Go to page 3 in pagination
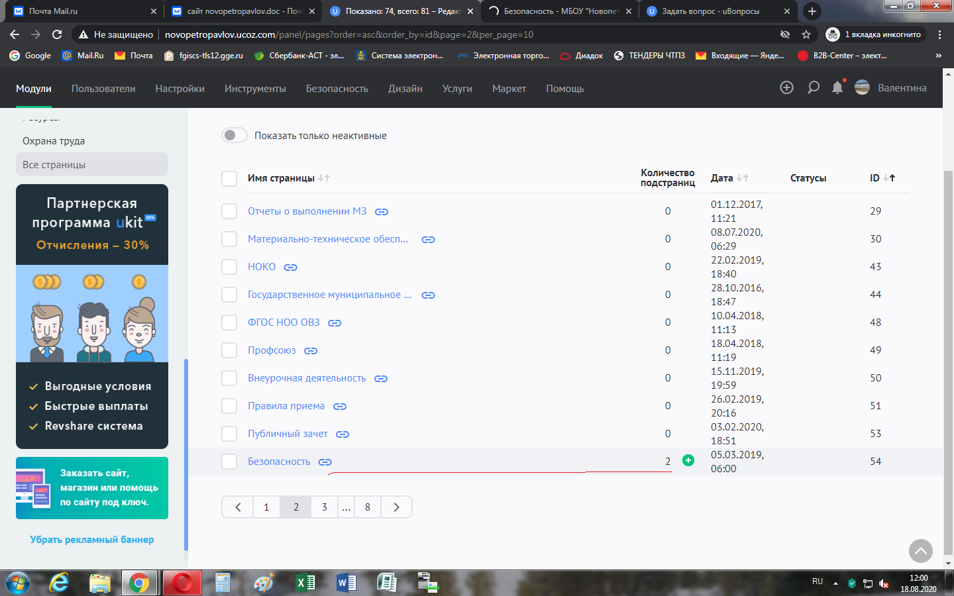 [325, 507]
